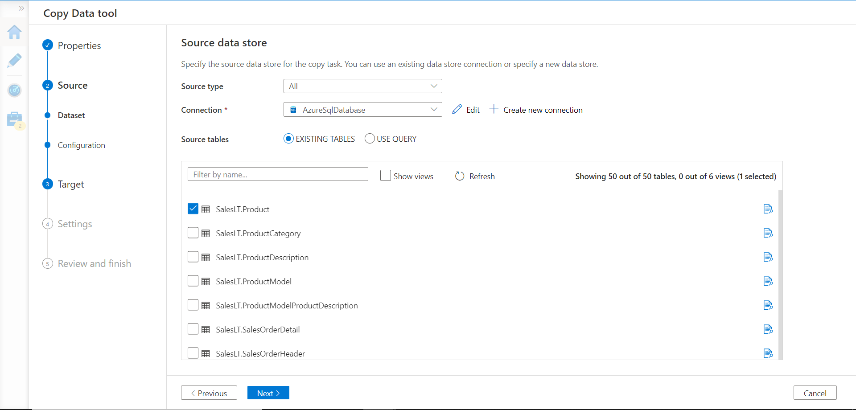Enable the Show views checkbox
Screen dimensions: 856x410
coord(386,176)
